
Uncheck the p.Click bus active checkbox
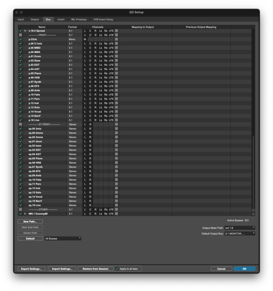[20, 39]
